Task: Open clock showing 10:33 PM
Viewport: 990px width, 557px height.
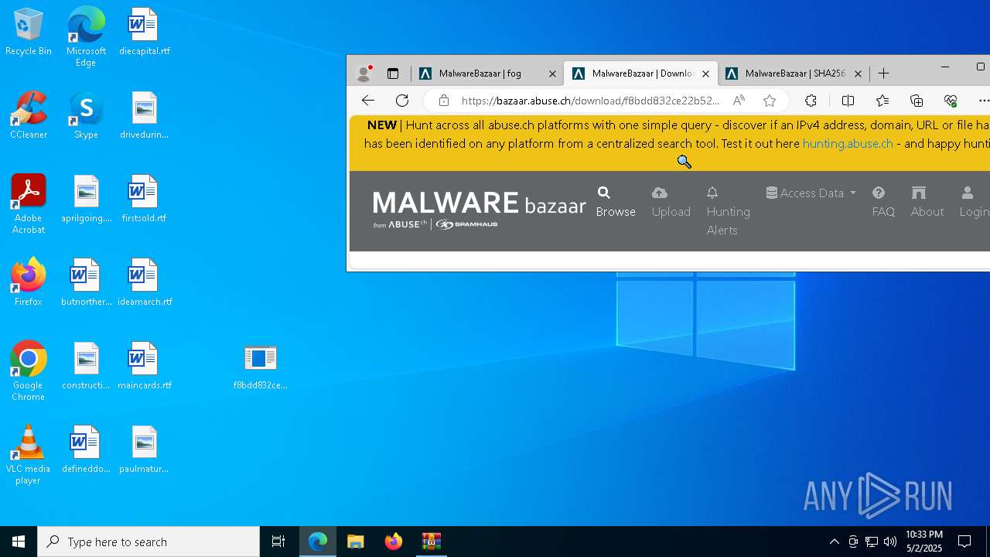Action: coord(924,542)
